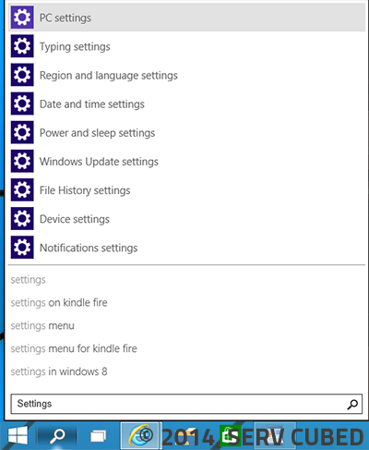Choose Device settings from the results
Screen dimensions: 369x450
point(186,219)
